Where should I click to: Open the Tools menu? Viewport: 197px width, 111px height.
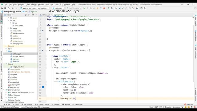(x=57, y=5)
